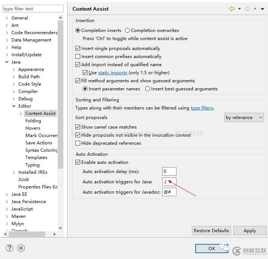Expand the Content Assist sub-node
This screenshot has width=268, height=259.
click(x=21, y=114)
